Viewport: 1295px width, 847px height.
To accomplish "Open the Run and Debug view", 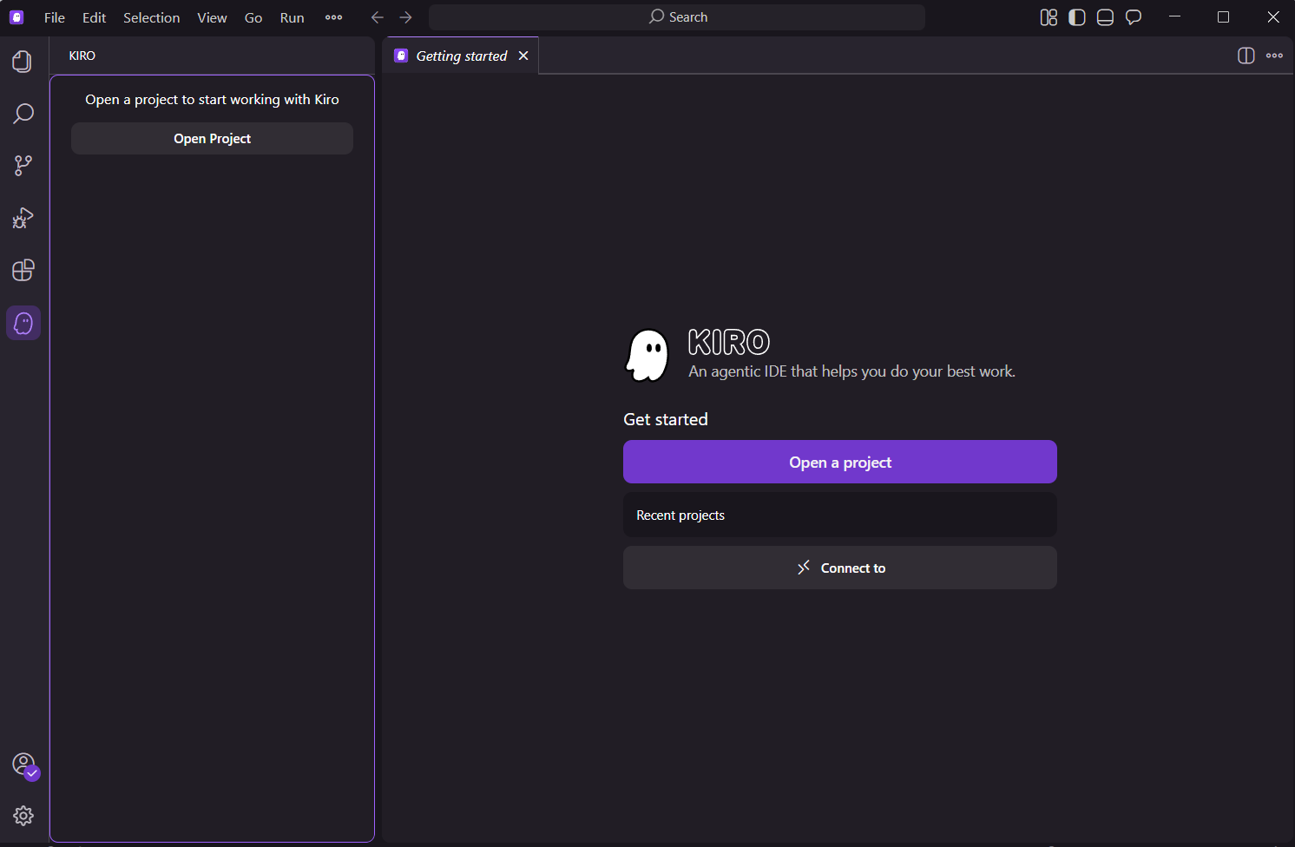I will pyautogui.click(x=23, y=218).
